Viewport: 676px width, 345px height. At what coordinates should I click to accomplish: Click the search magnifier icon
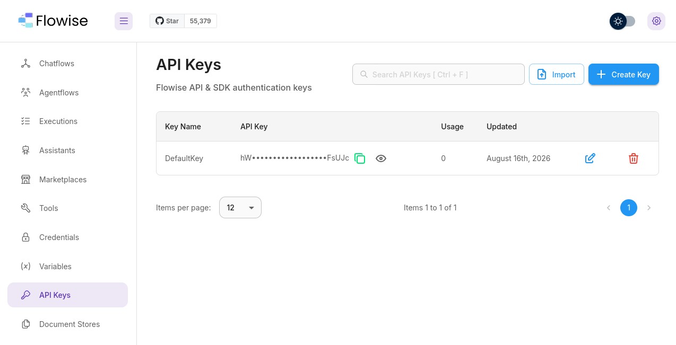tap(364, 74)
